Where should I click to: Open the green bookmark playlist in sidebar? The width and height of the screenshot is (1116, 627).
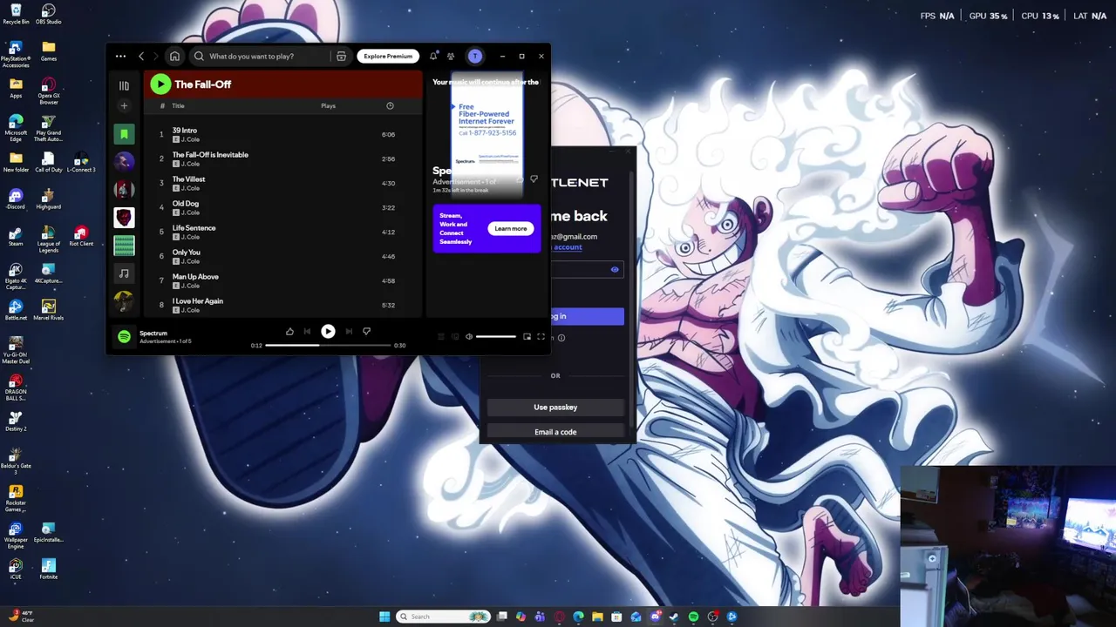pyautogui.click(x=124, y=134)
